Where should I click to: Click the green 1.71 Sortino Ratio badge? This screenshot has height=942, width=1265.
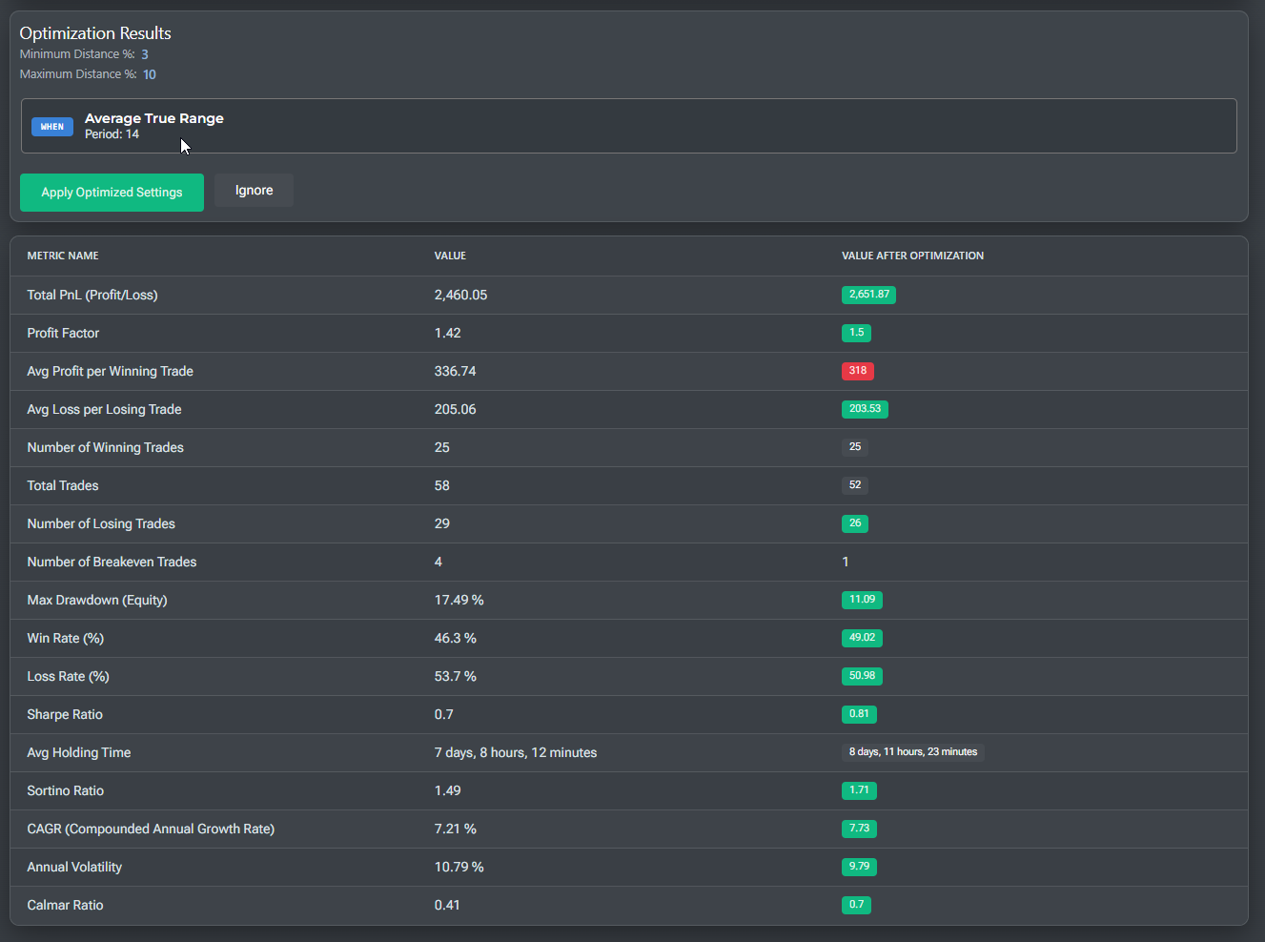click(x=859, y=790)
